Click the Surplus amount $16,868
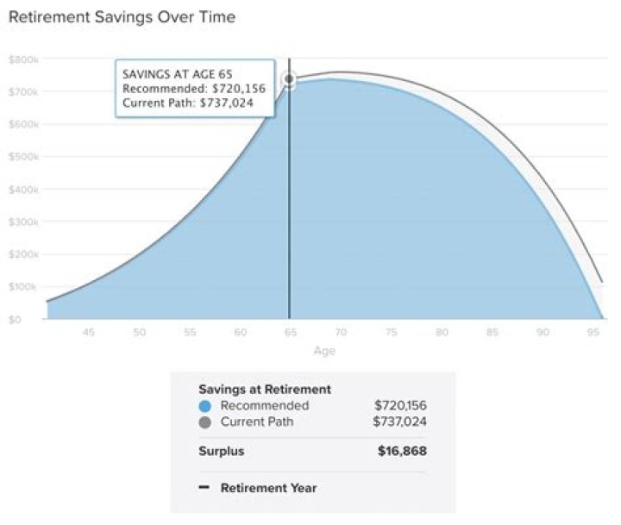The height and width of the screenshot is (525, 621). point(402,451)
